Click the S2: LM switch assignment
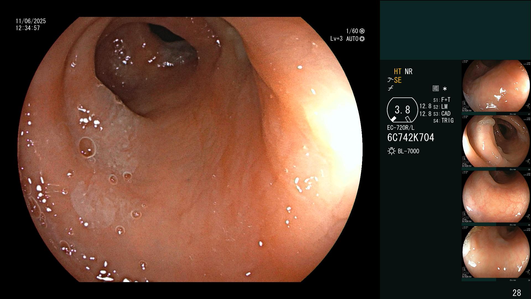This screenshot has height=299, width=531. pyautogui.click(x=440, y=107)
